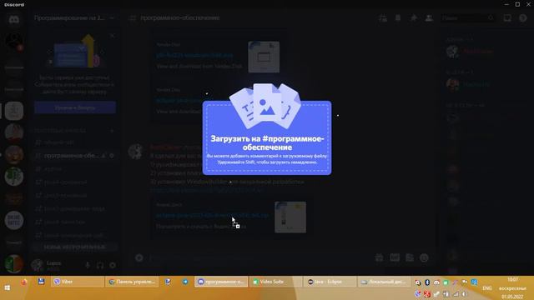
Task: Switch to Viber taskbar window
Action: [78, 282]
